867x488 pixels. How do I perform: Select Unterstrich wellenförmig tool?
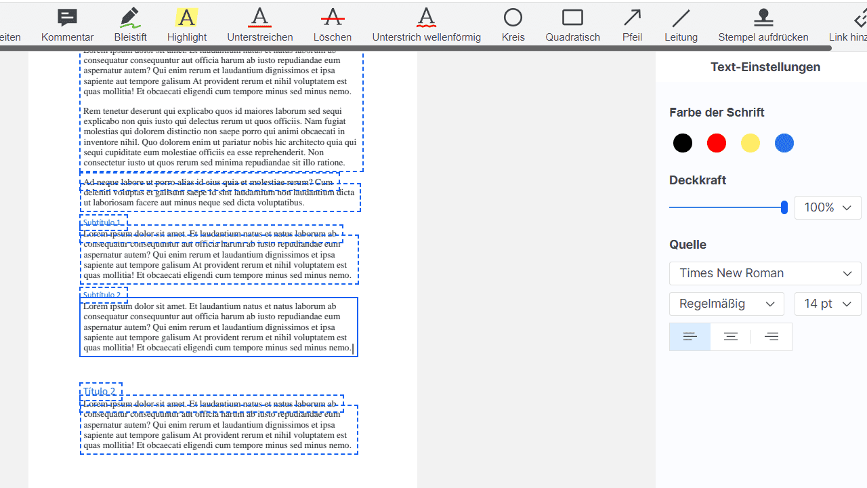point(426,25)
